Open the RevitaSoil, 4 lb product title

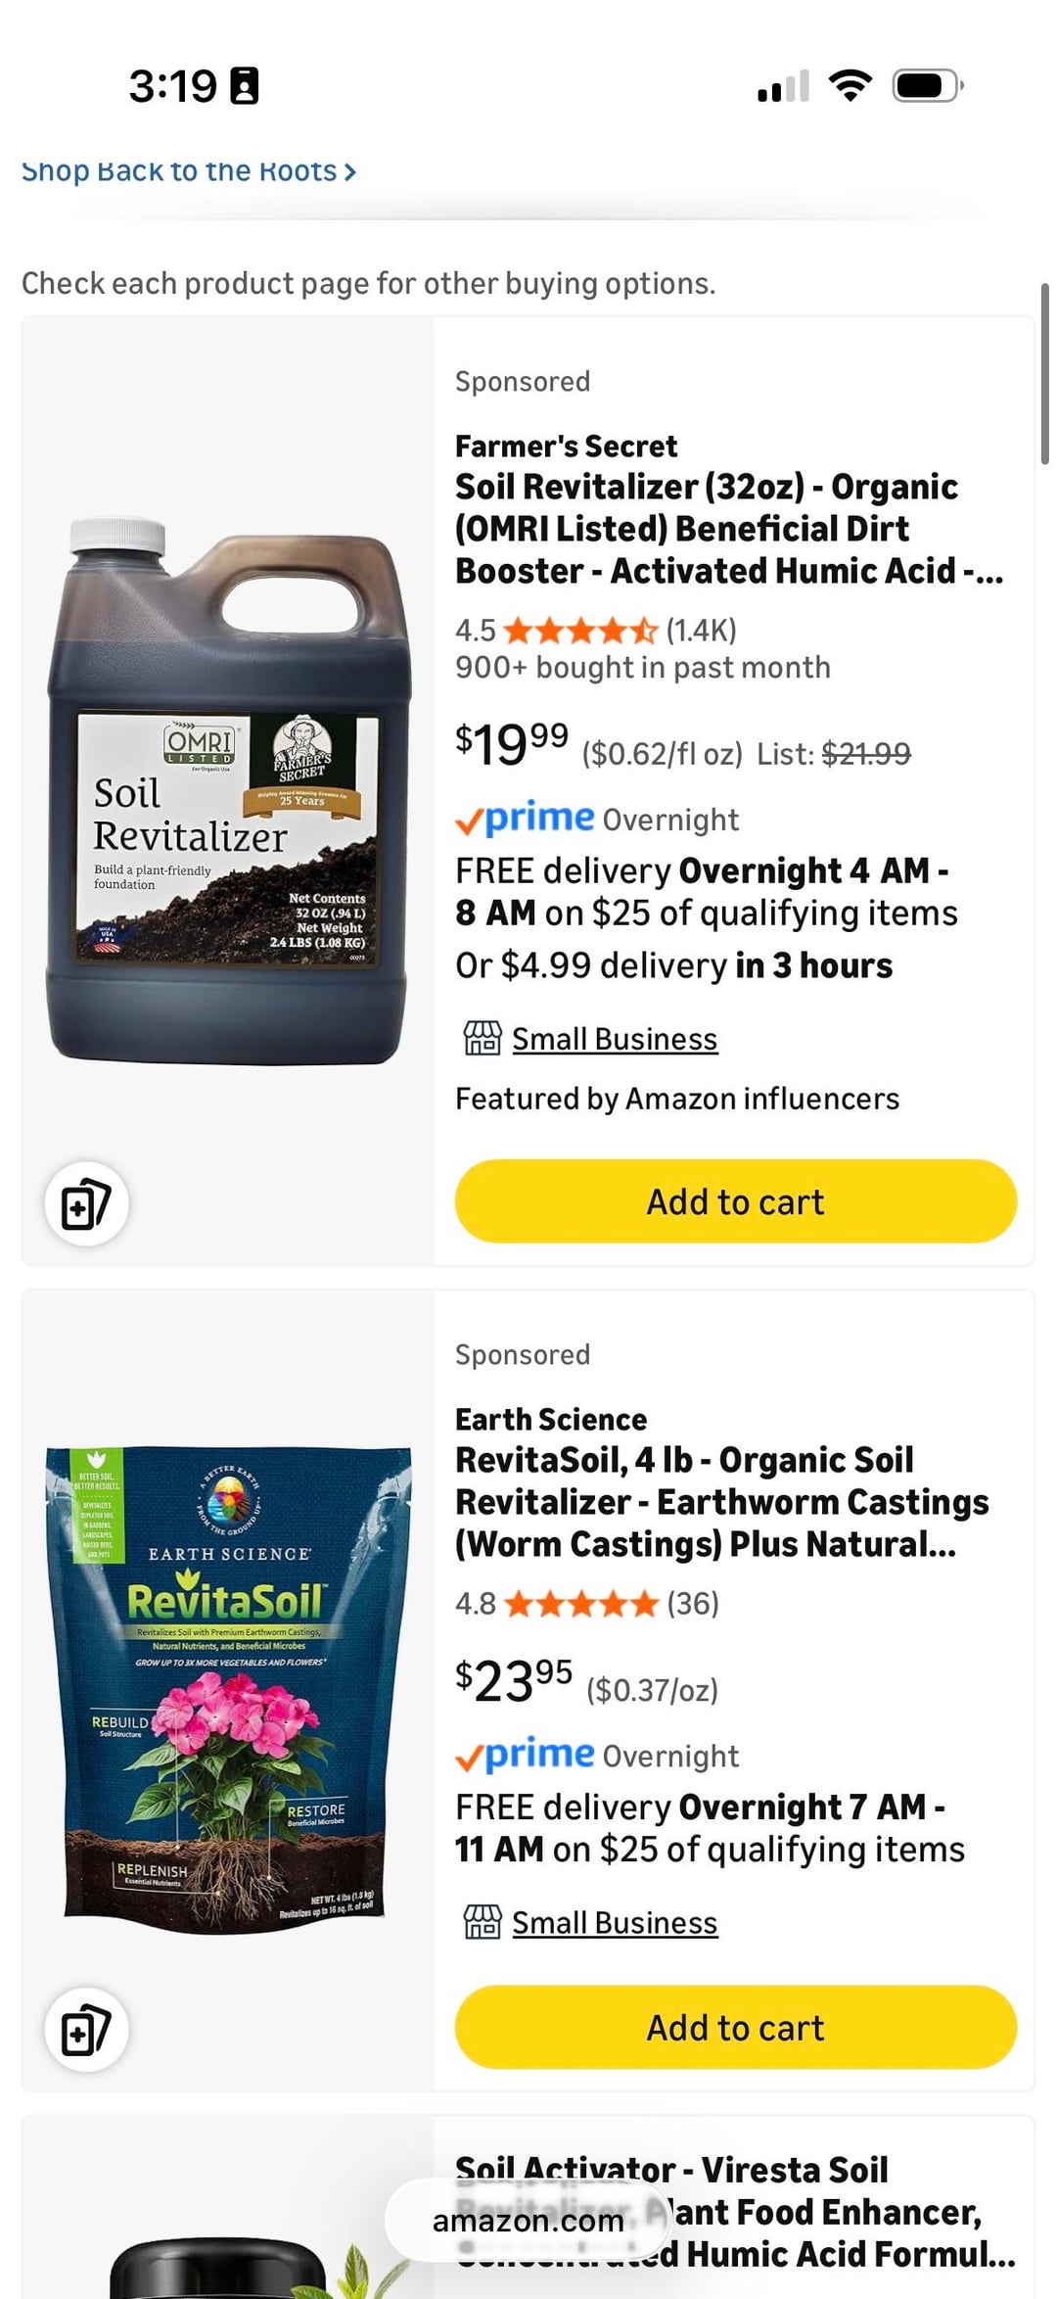[x=722, y=1502]
